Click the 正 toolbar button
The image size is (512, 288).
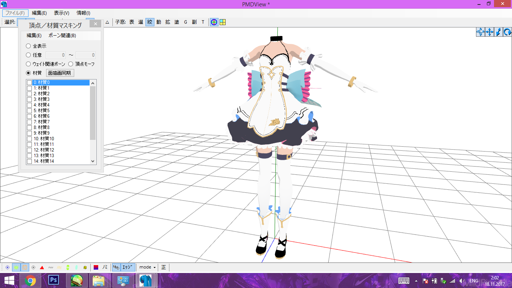(164, 267)
